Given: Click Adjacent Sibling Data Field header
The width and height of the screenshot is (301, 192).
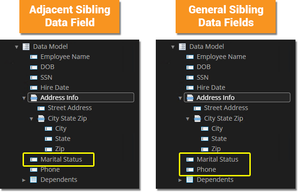Looking at the screenshot, I should tap(69, 16).
